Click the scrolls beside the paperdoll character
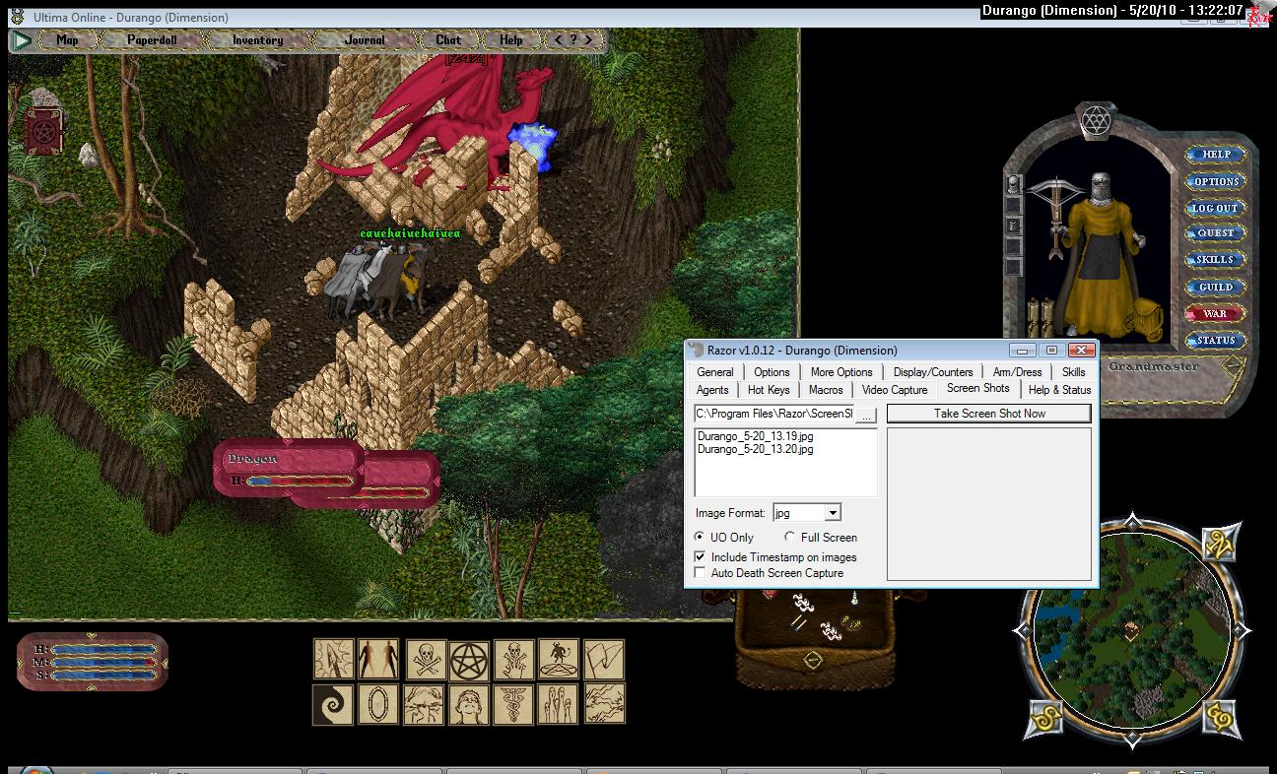1277x774 pixels. 1040,315
